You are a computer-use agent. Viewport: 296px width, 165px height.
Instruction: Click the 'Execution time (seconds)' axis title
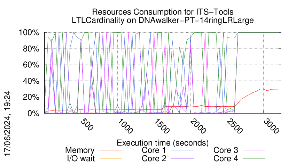pos(163,143)
